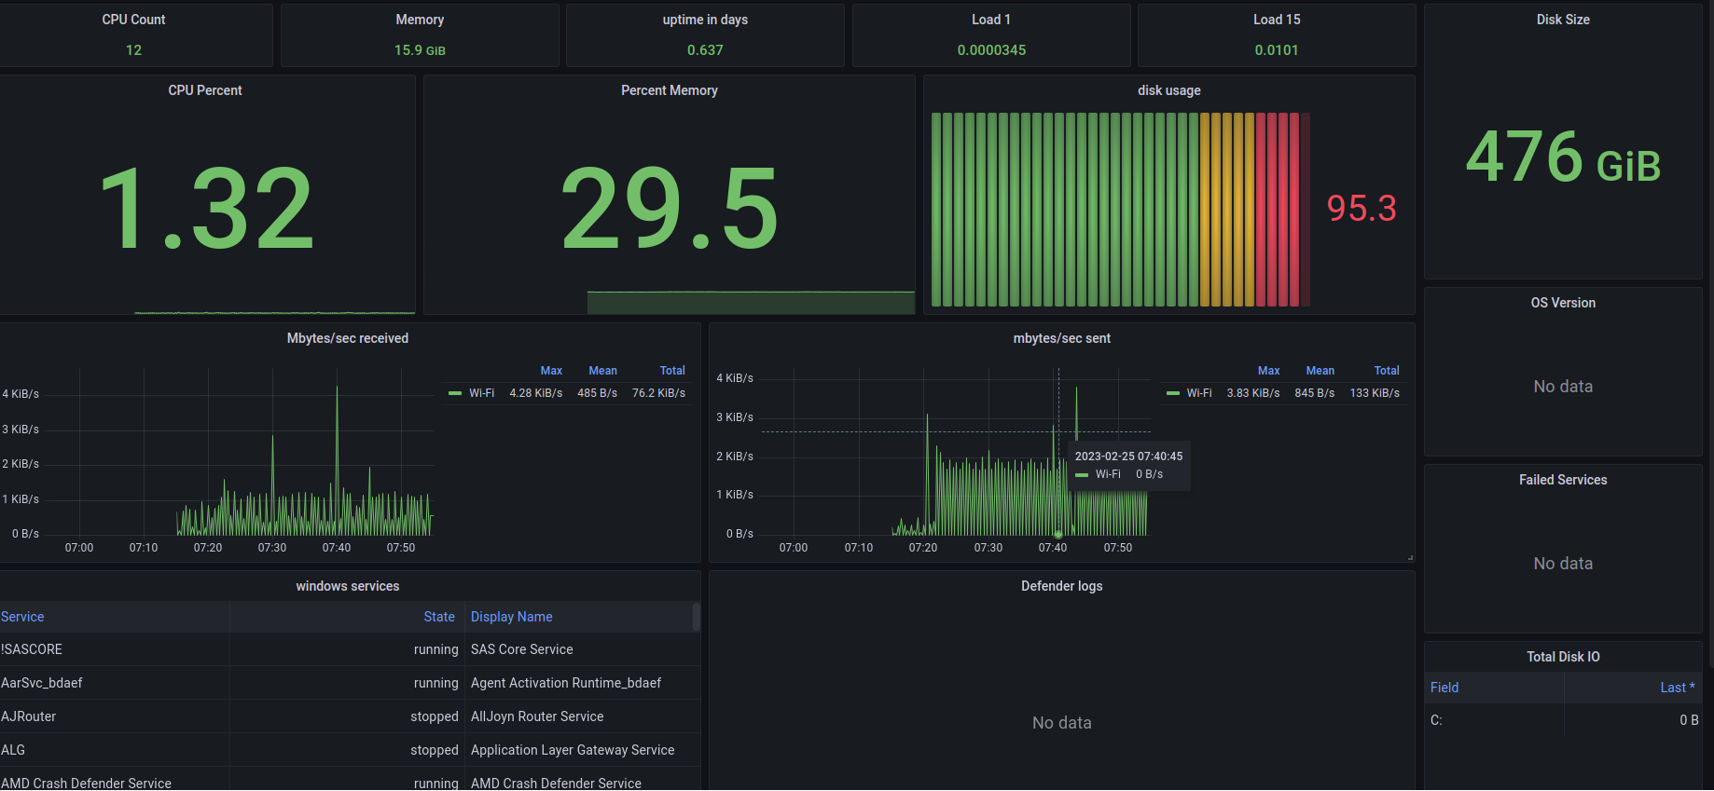The height and width of the screenshot is (791, 1714).
Task: Open the OS Version panel title
Action: click(x=1563, y=303)
